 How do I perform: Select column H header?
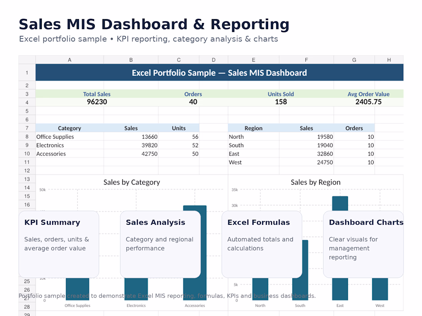389,60
